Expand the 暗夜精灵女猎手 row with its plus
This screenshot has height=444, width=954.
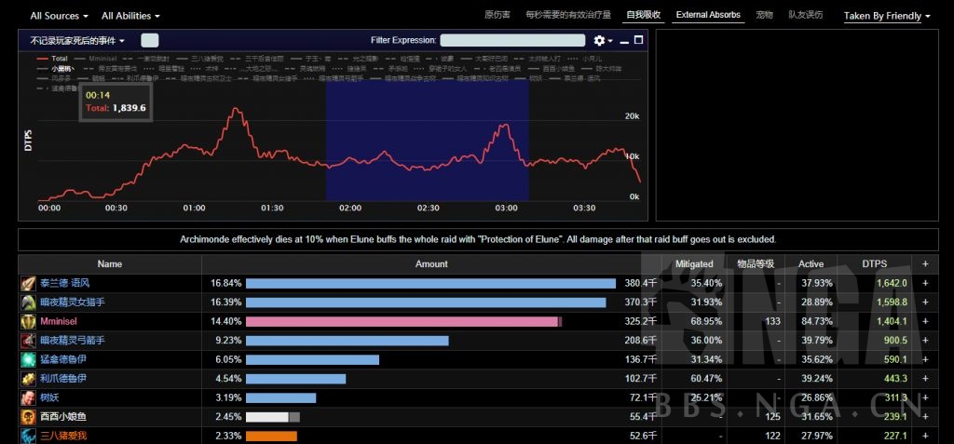pyautogui.click(x=925, y=303)
